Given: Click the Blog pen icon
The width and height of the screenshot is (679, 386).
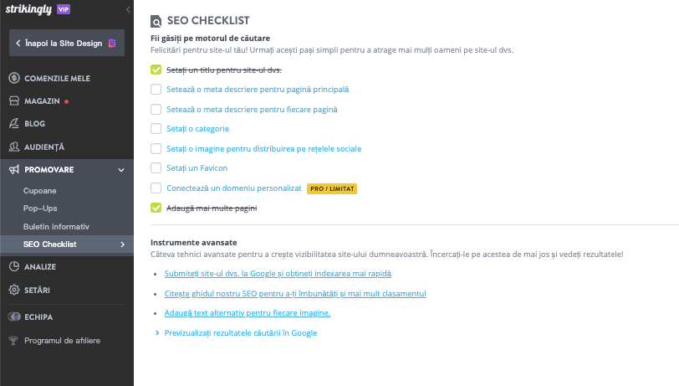Looking at the screenshot, I should coord(14,123).
